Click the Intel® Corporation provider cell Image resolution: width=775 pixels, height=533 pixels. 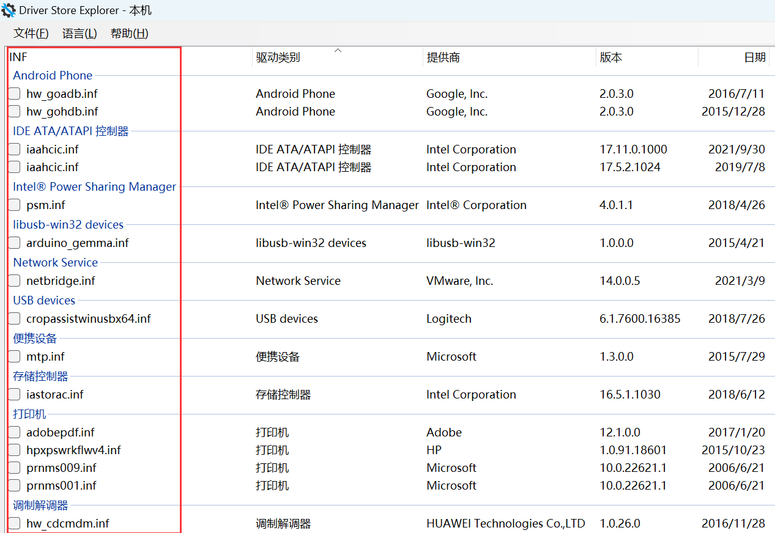point(476,205)
